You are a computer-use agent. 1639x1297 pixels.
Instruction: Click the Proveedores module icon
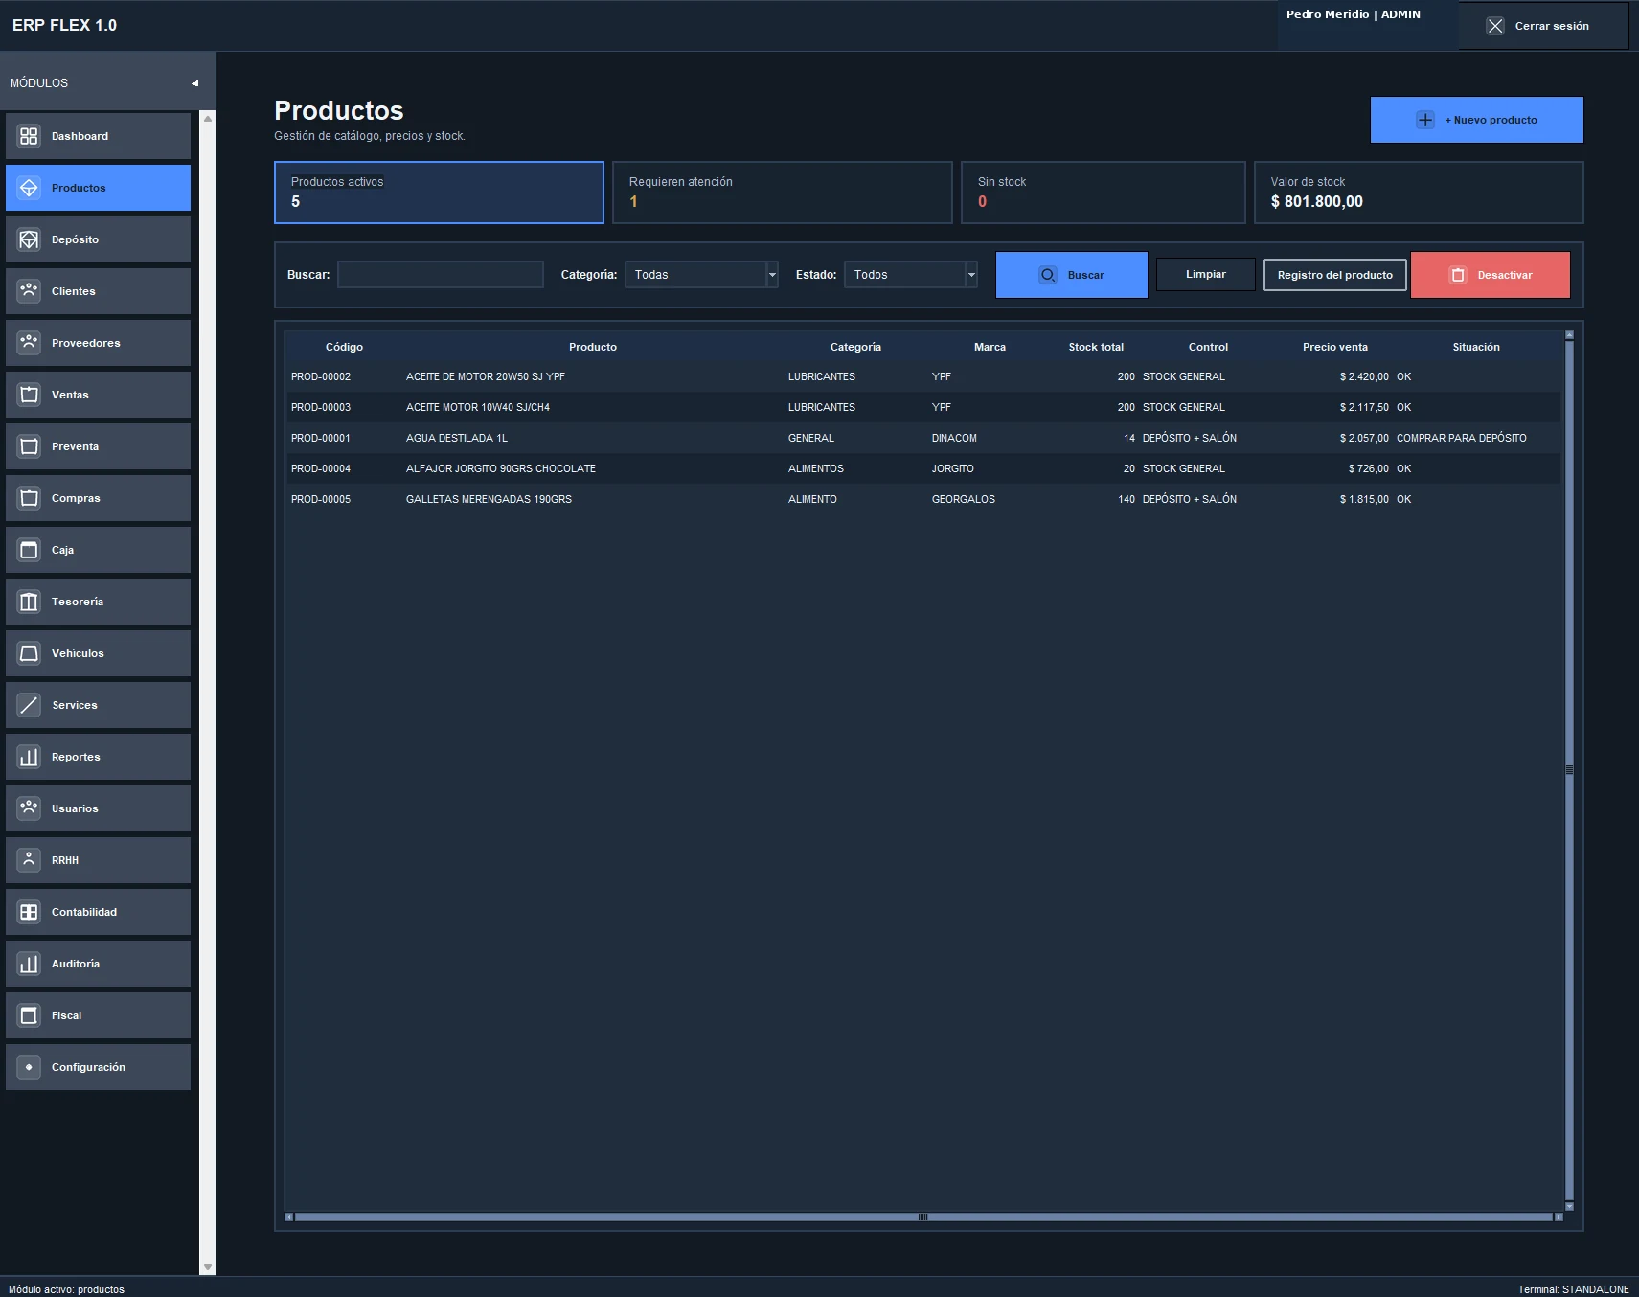click(29, 343)
